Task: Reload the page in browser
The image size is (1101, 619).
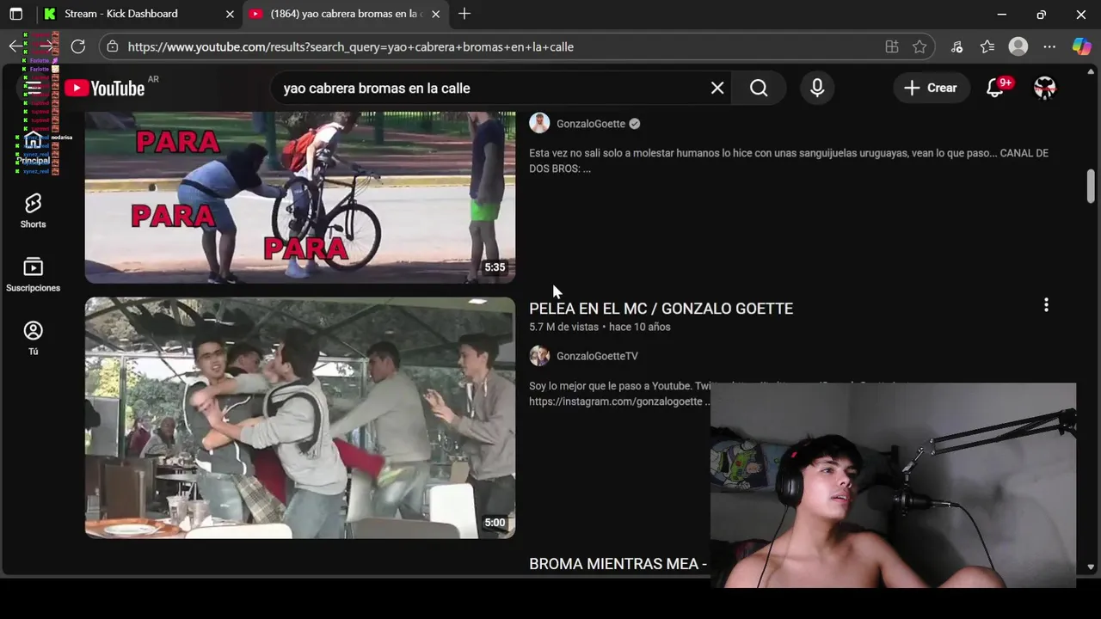Action: click(x=78, y=46)
